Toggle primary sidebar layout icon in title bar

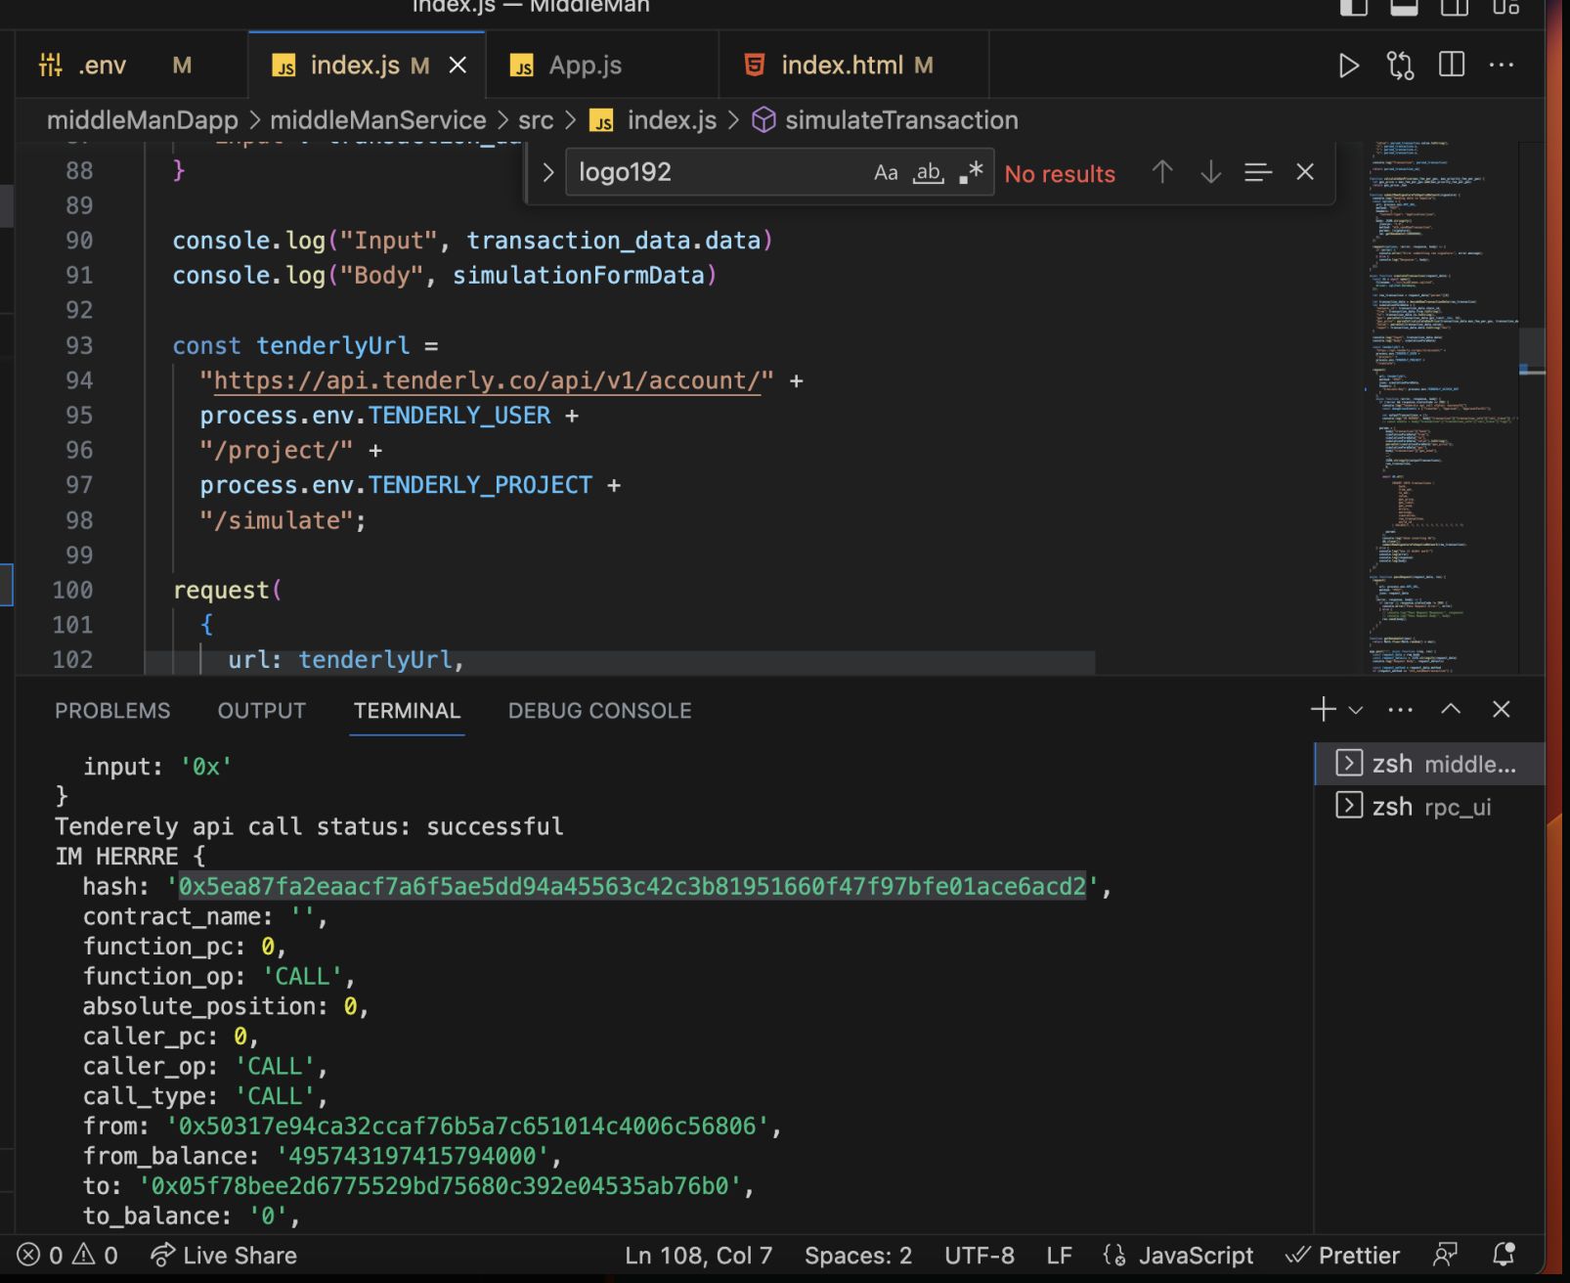pos(1353,6)
